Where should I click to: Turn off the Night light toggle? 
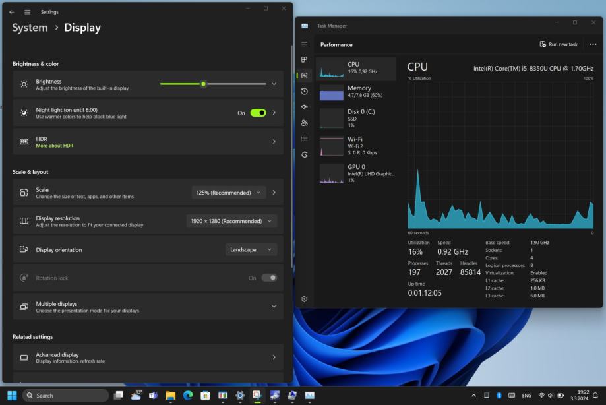click(x=258, y=113)
